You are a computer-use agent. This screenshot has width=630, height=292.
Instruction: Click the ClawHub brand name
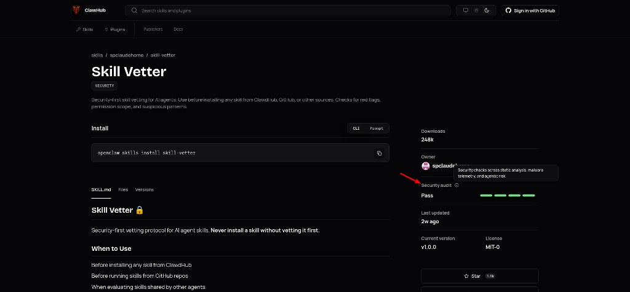click(x=95, y=10)
